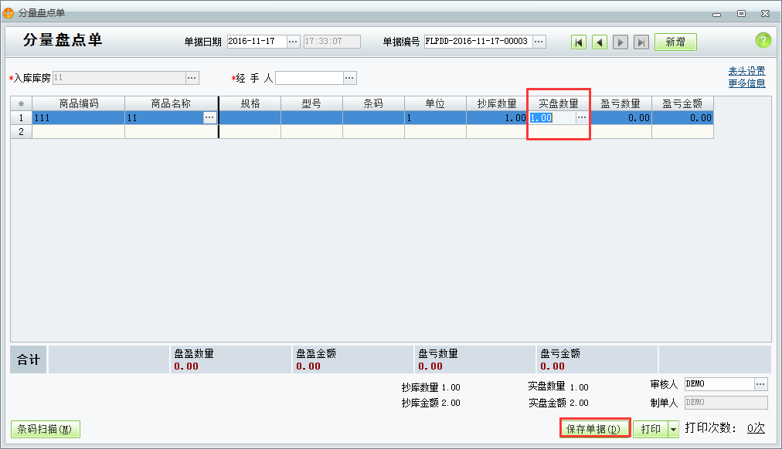Jump to the last record arrow
This screenshot has height=449, width=782.
tap(641, 42)
